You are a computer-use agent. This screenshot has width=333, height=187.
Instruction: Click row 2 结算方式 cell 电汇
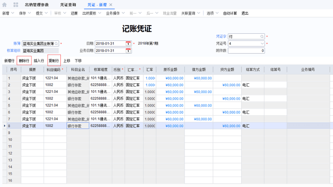click(253, 85)
